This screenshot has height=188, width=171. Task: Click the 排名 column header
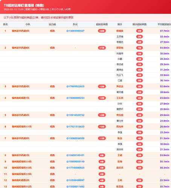tap(5, 24)
